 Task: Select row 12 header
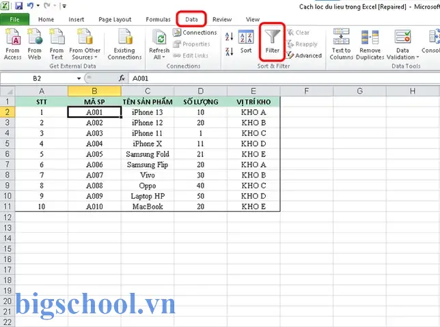click(8, 217)
